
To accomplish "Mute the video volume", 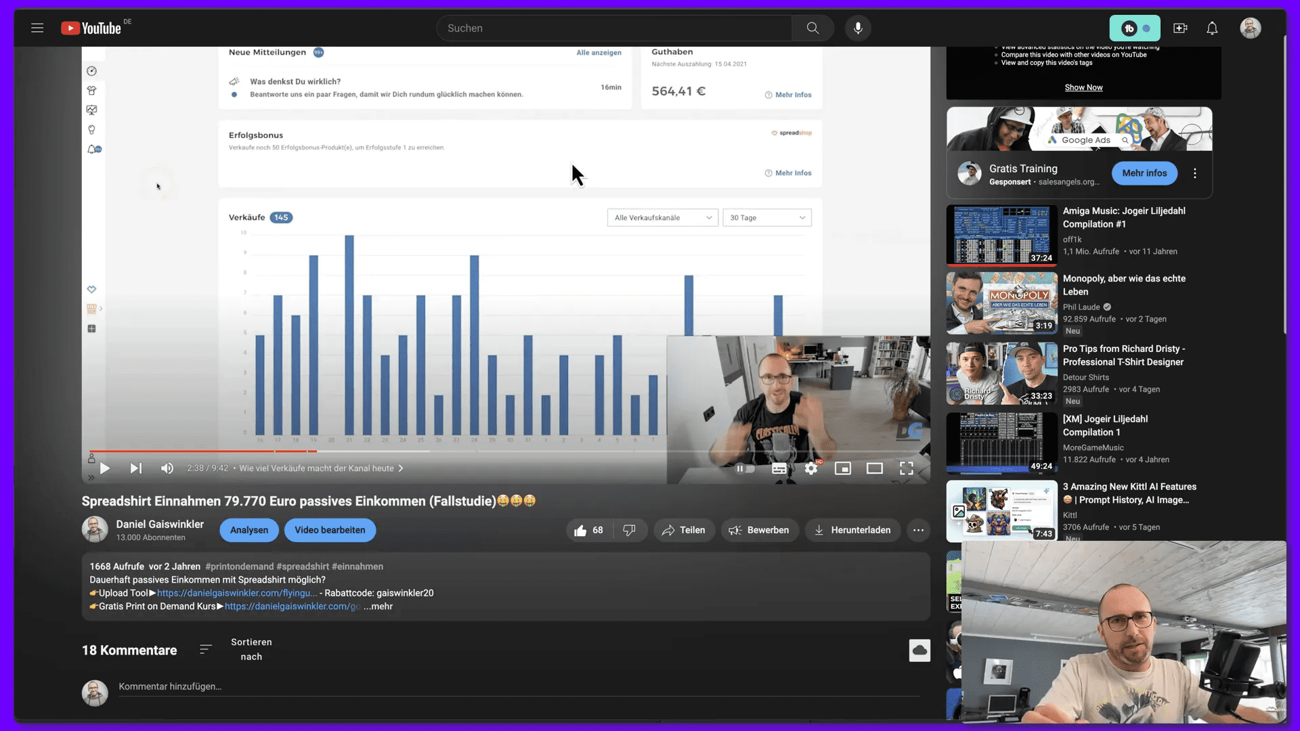I will pos(167,468).
